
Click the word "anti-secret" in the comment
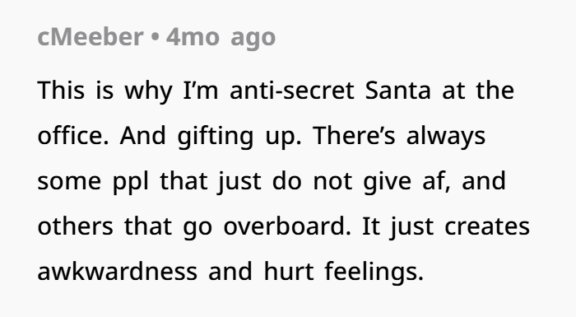292,90
